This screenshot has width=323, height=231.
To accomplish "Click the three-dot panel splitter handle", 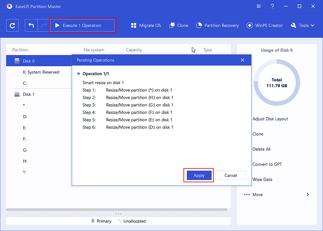I will coord(119,214).
